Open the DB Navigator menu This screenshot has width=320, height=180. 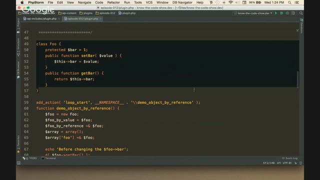(x=182, y=2)
